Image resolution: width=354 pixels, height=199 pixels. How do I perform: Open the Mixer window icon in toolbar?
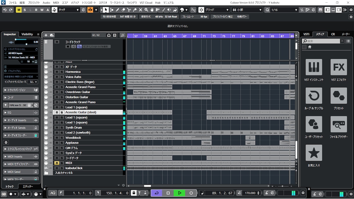[320, 10]
